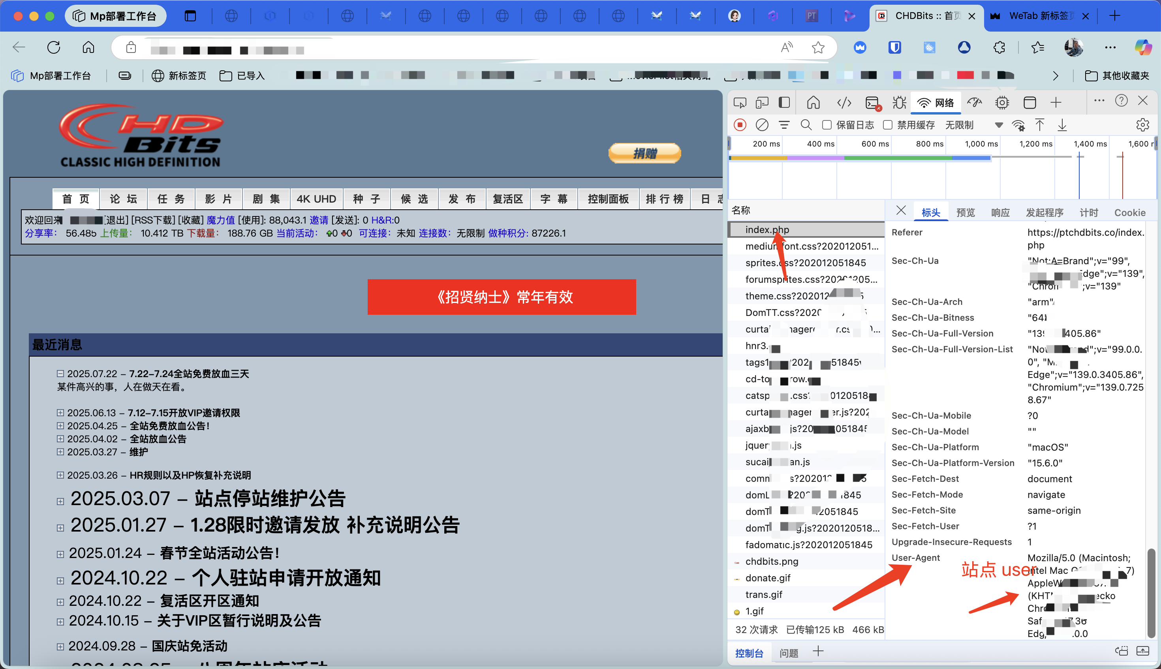The width and height of the screenshot is (1161, 669).
Task: Expand the 2025.04.25 全站免费放血公告 item
Action: pos(60,425)
